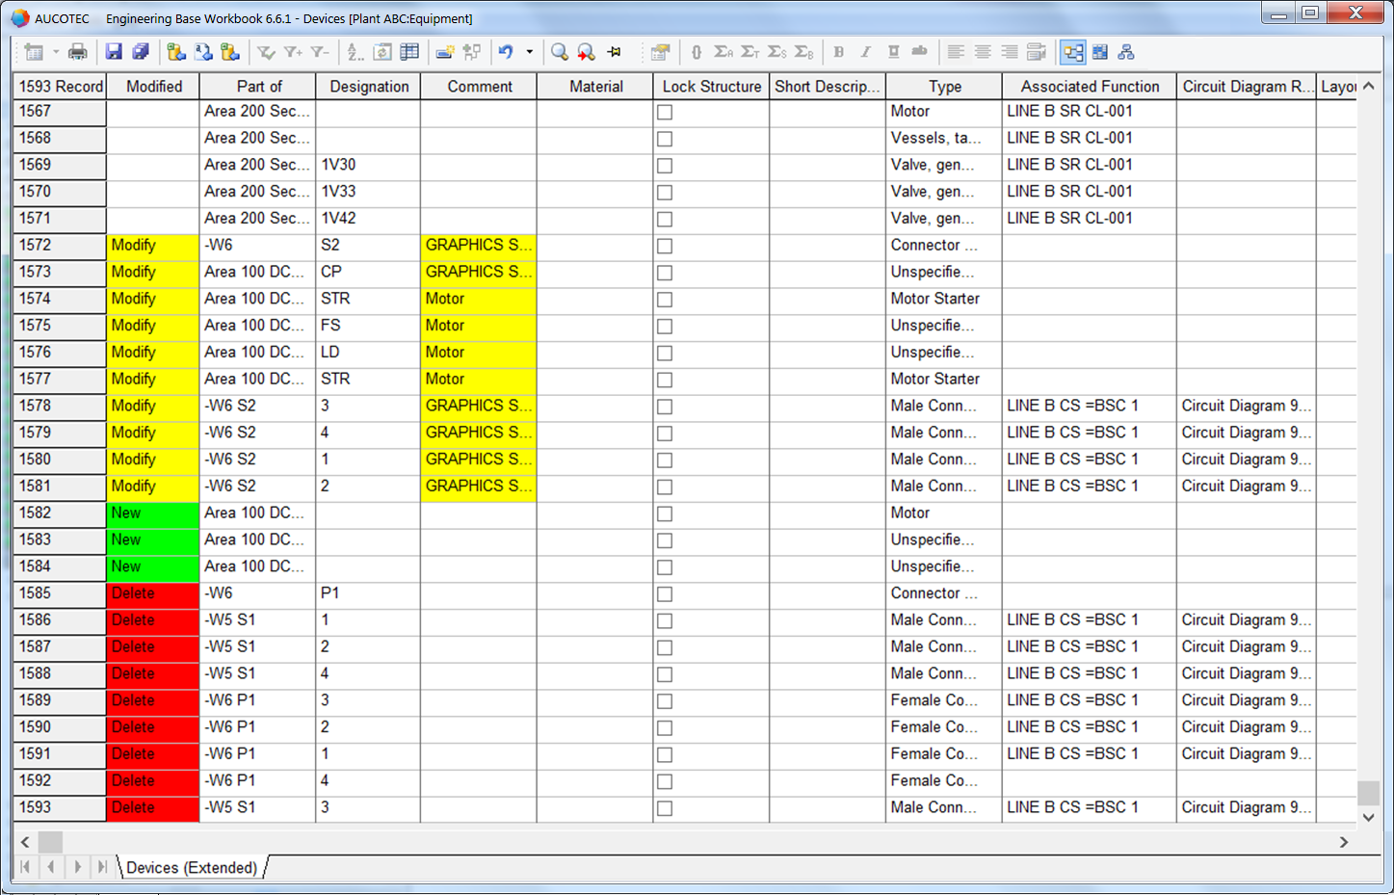1394x895 pixels.
Task: Select the Devices (Extended) sheet tab
Action: pyautogui.click(x=192, y=868)
